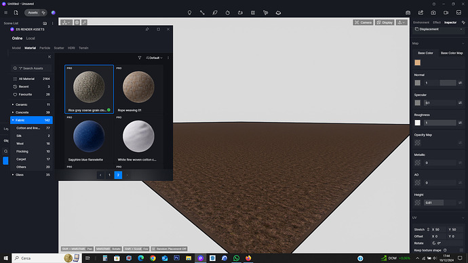Go to page 1 of materials
The width and height of the screenshot is (468, 263).
pos(109,175)
